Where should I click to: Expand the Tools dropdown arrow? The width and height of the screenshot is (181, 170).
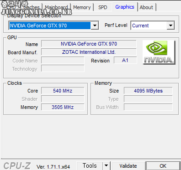click(106, 166)
